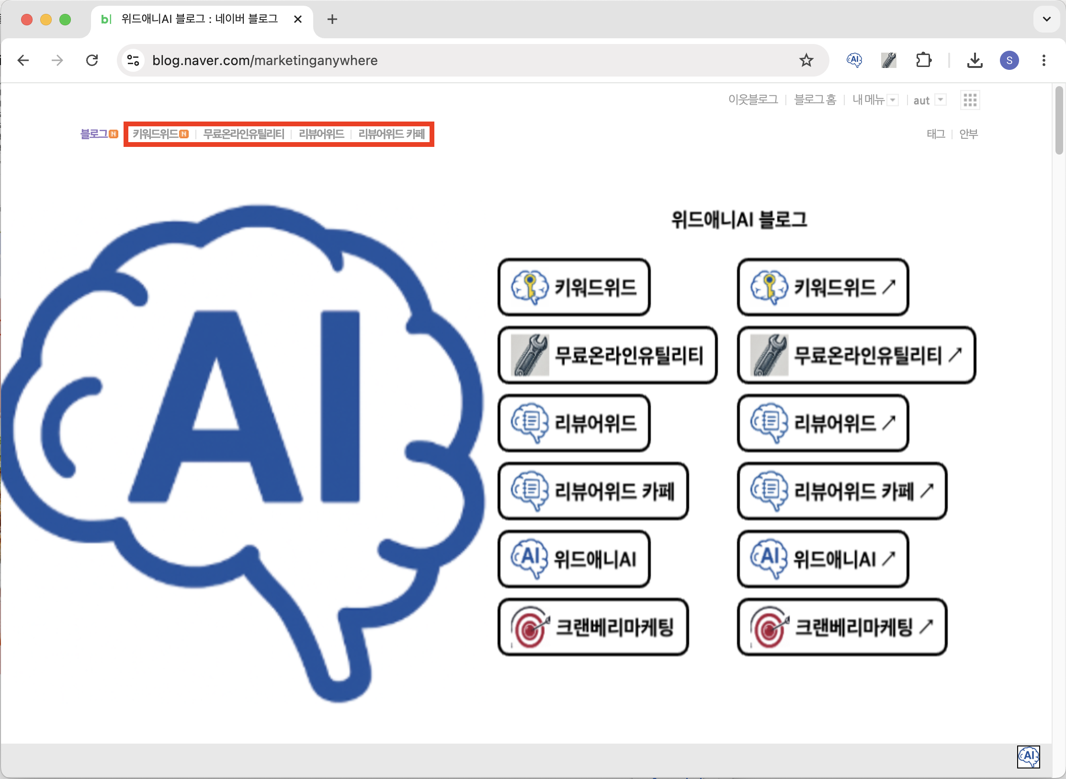The image size is (1066, 779).
Task: Click the browser forward arrow
Action: 57,60
